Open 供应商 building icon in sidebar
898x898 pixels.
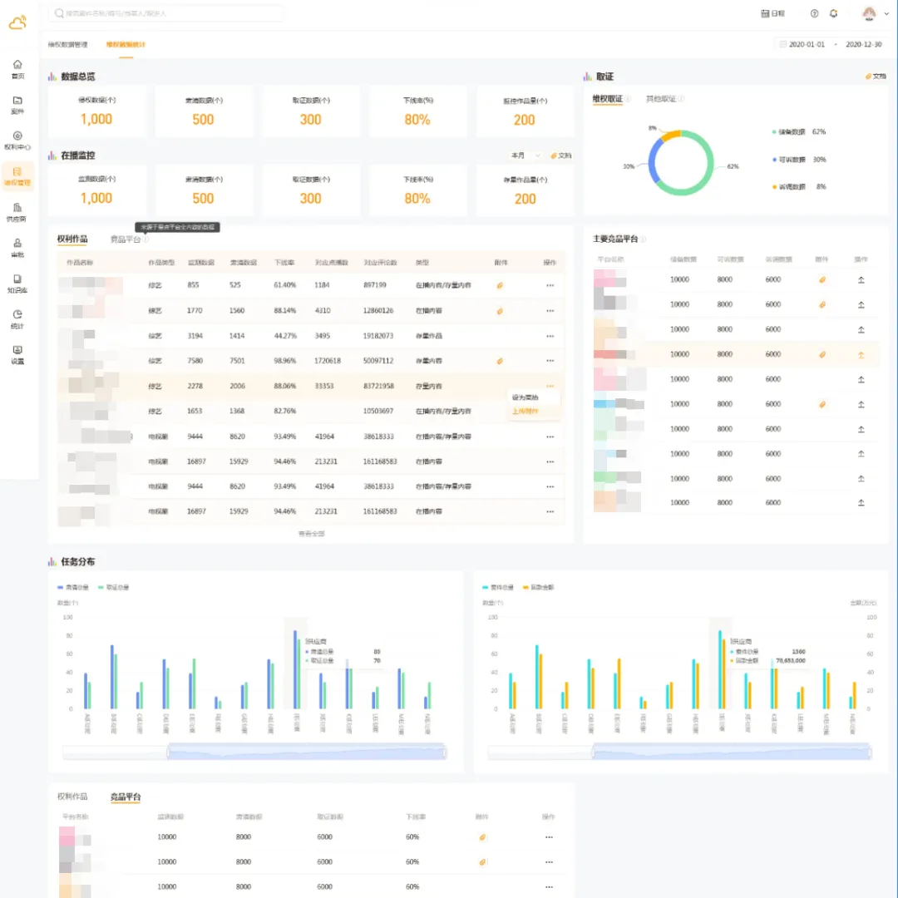pos(17,212)
